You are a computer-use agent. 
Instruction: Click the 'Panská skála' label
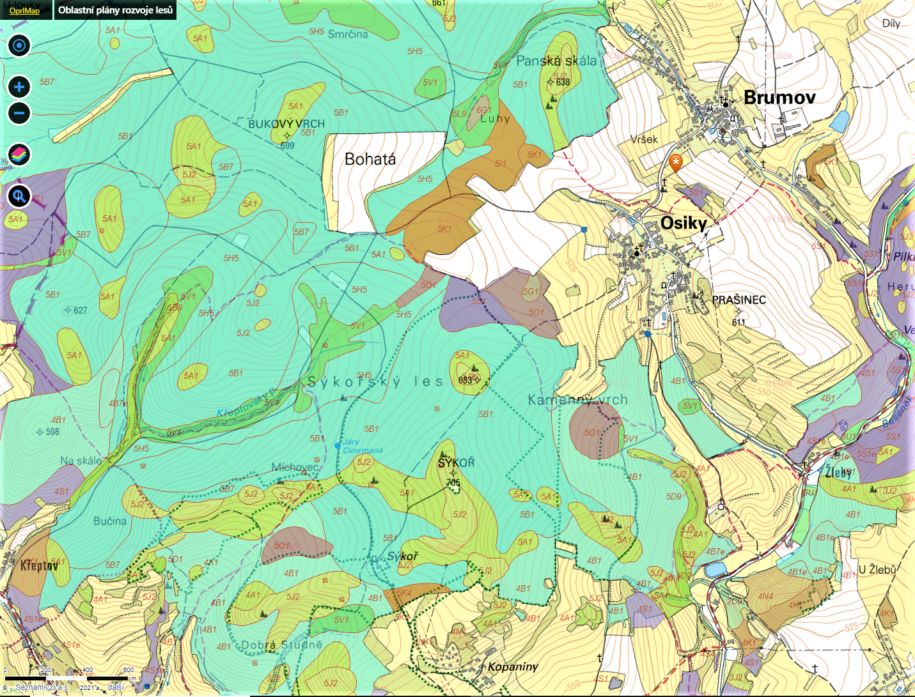556,61
